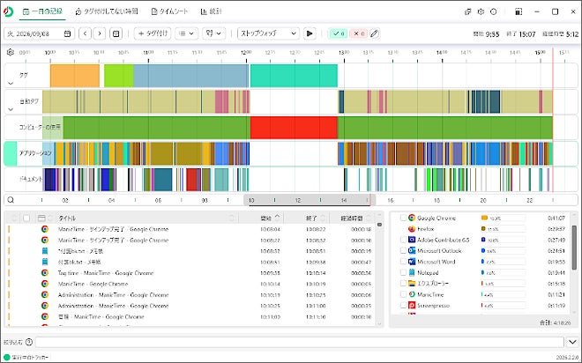This screenshot has height=363, width=582.
Task: Open the calendar date picker icon
Action: click(x=67, y=33)
